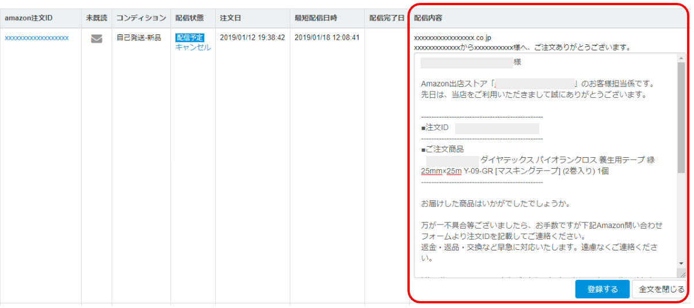Click the 配信完了日 column header
694x308 pixels.
(387, 18)
